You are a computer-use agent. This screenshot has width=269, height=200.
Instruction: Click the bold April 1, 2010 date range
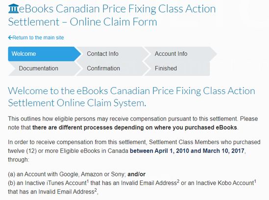(187, 150)
